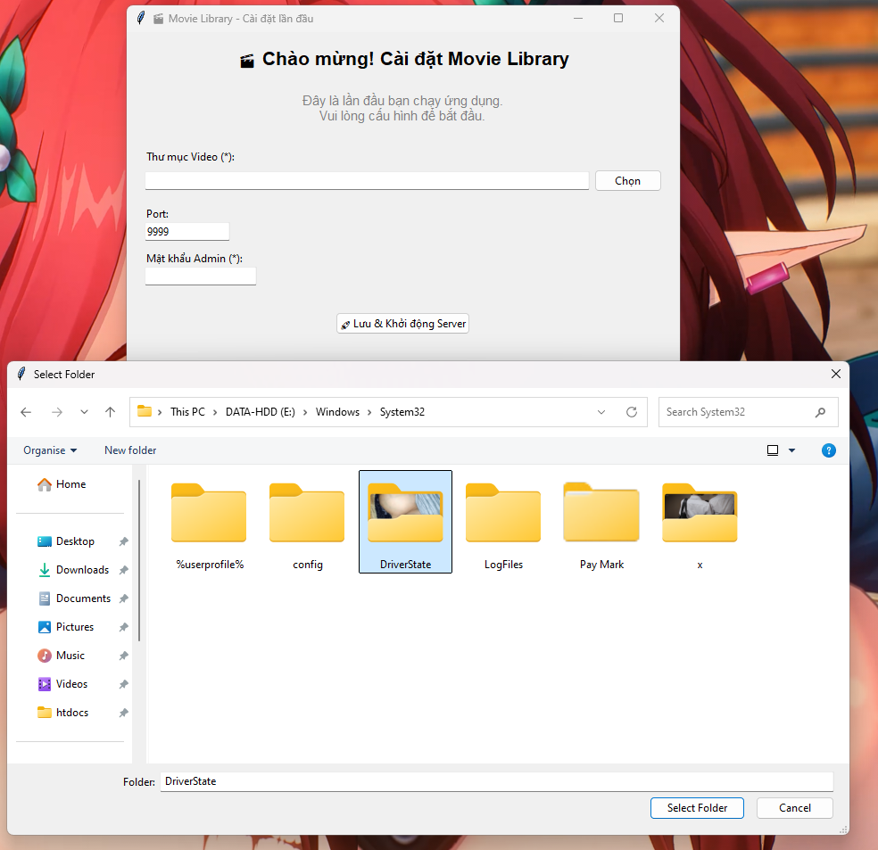The image size is (878, 850).
Task: Select the LogFiles folder
Action: (503, 522)
